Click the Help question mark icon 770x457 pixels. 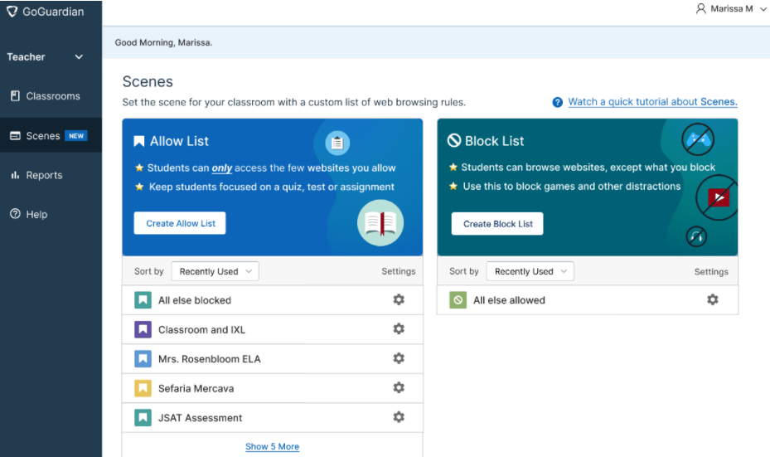(15, 214)
